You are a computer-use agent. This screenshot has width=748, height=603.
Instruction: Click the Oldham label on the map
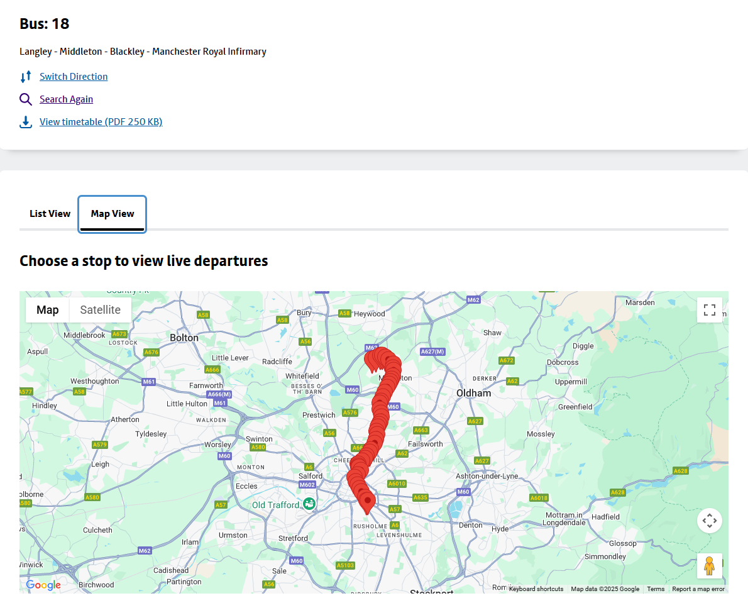tap(474, 393)
